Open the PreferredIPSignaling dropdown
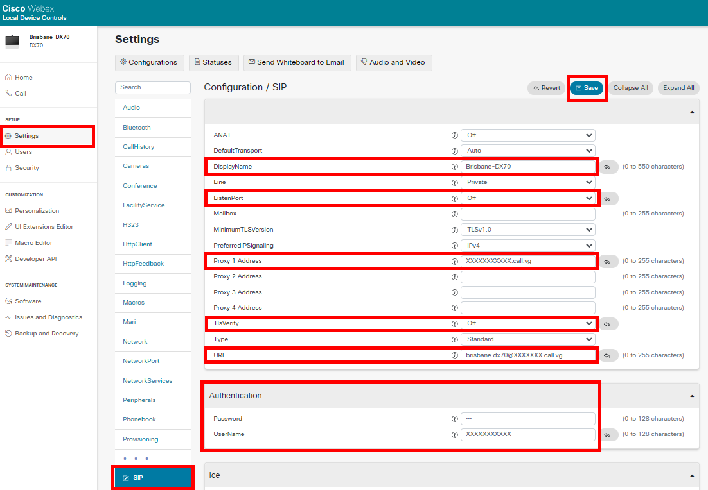708x490 pixels. 528,245
